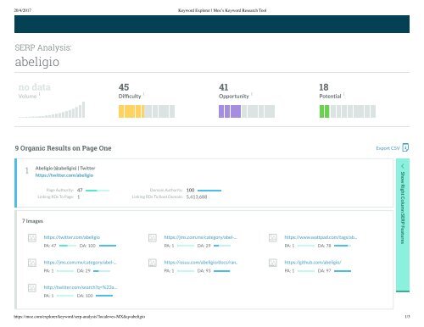Click the image thumbnail beside the issuu link
Image resolution: width=424 pixels, height=327 pixels.
pyautogui.click(x=153, y=263)
